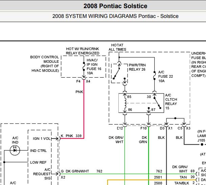
Task: Click relay terminal number 86
Action: coord(130,110)
